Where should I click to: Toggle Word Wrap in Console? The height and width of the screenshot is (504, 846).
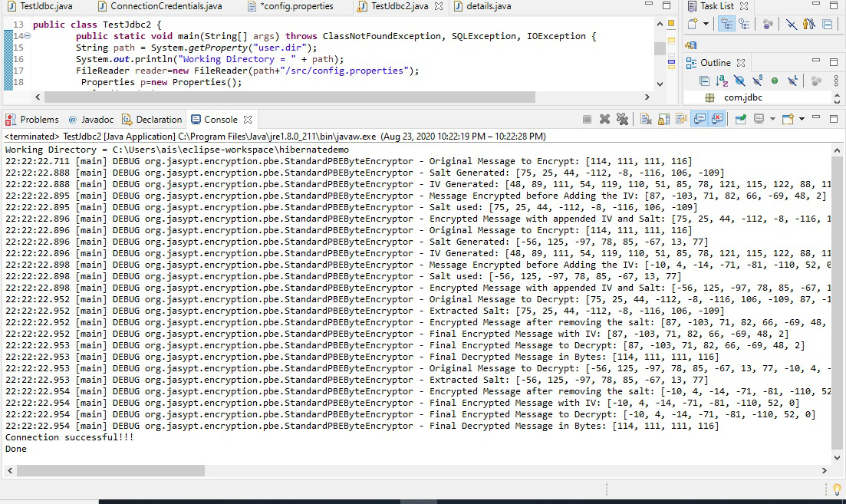pos(681,119)
